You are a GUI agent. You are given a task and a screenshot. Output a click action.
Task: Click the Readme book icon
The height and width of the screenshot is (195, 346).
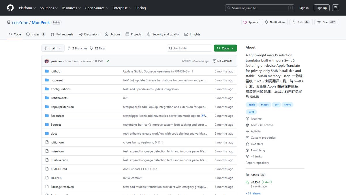[247, 119]
